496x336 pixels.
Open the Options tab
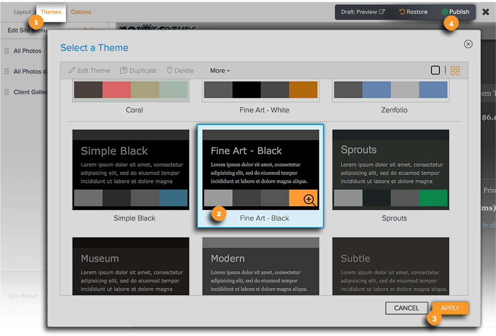[x=81, y=12]
